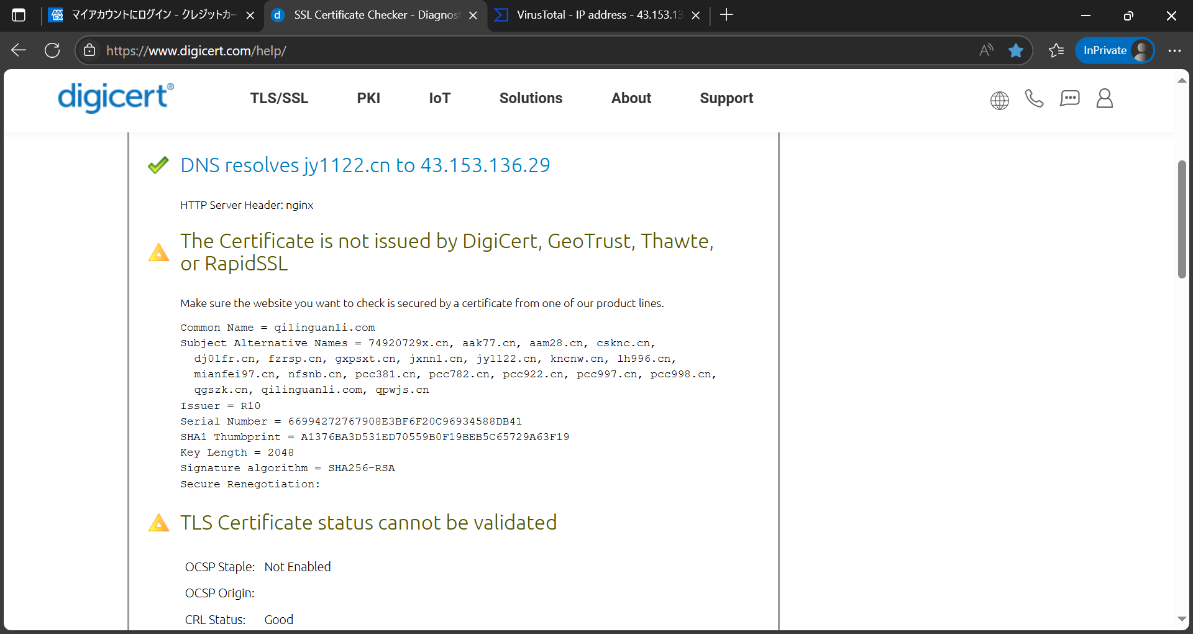The width and height of the screenshot is (1193, 634).
Task: Click the DigiCert logo
Action: (x=116, y=98)
